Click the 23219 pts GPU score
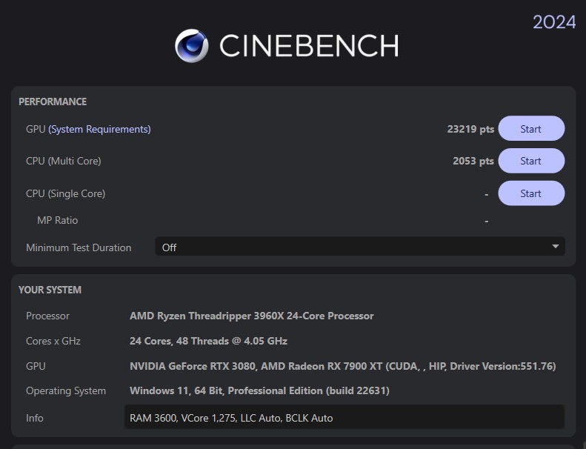Viewport: 586px width, 449px height. pos(470,129)
